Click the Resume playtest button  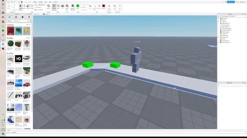pyautogui.click(x=100, y=7)
